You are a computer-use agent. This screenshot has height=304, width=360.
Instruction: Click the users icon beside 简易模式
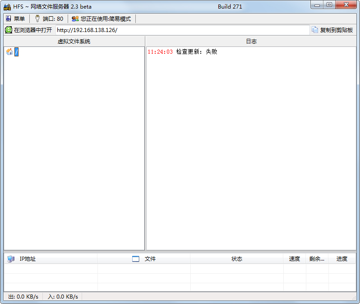pyautogui.click(x=75, y=18)
